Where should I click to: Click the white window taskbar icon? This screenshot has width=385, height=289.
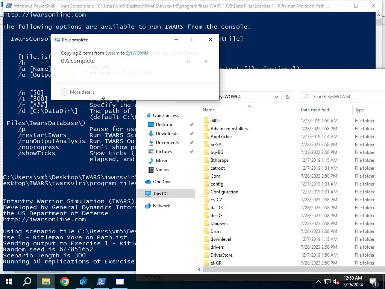[x=120, y=281]
